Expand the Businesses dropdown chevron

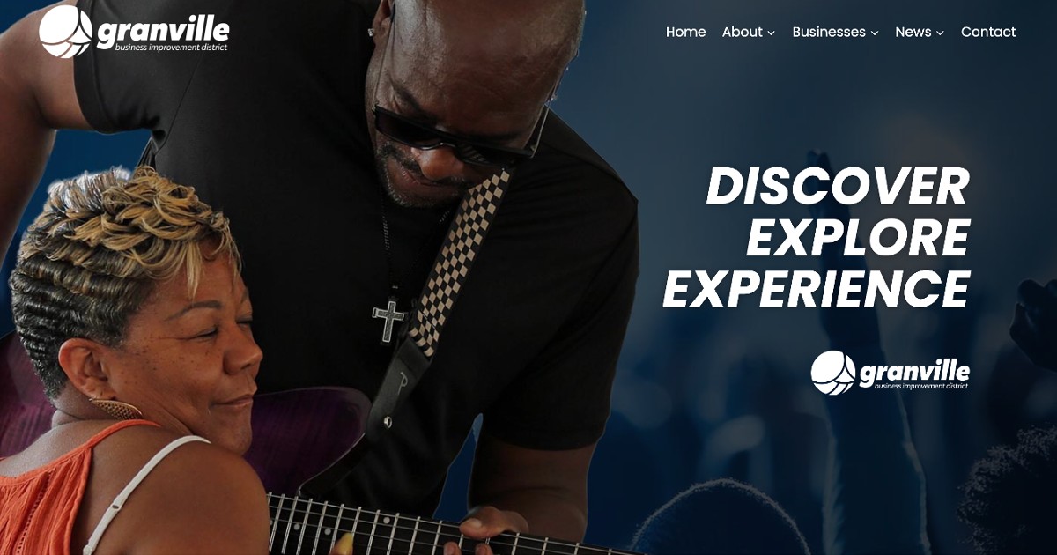click(875, 33)
